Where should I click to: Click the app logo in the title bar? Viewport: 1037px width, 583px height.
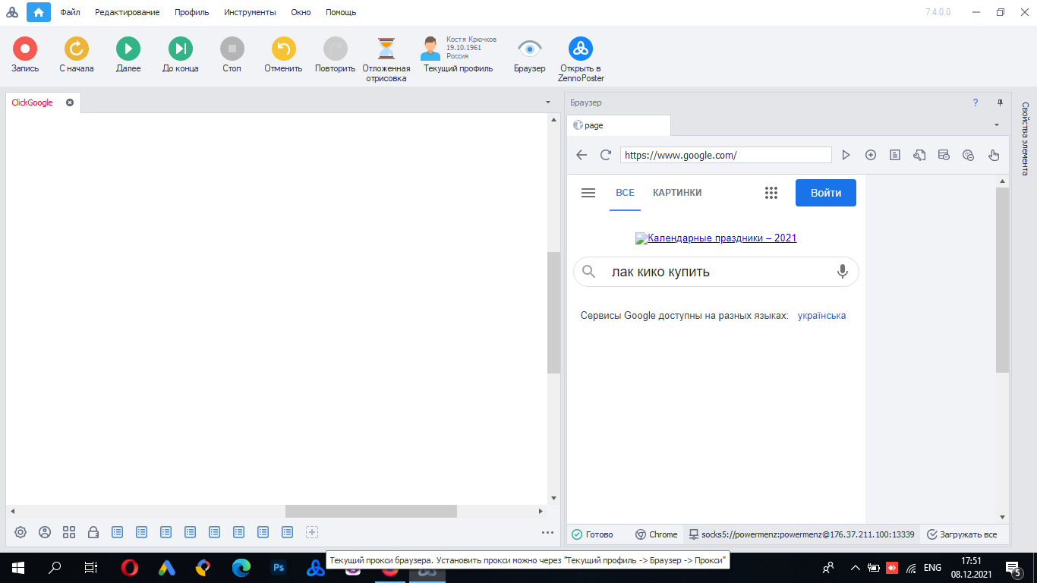[x=11, y=12]
